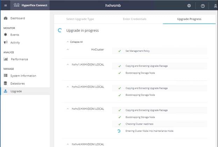Click the MANAGE section heading in the sidebar
The height and width of the screenshot is (147, 218).
9,69
